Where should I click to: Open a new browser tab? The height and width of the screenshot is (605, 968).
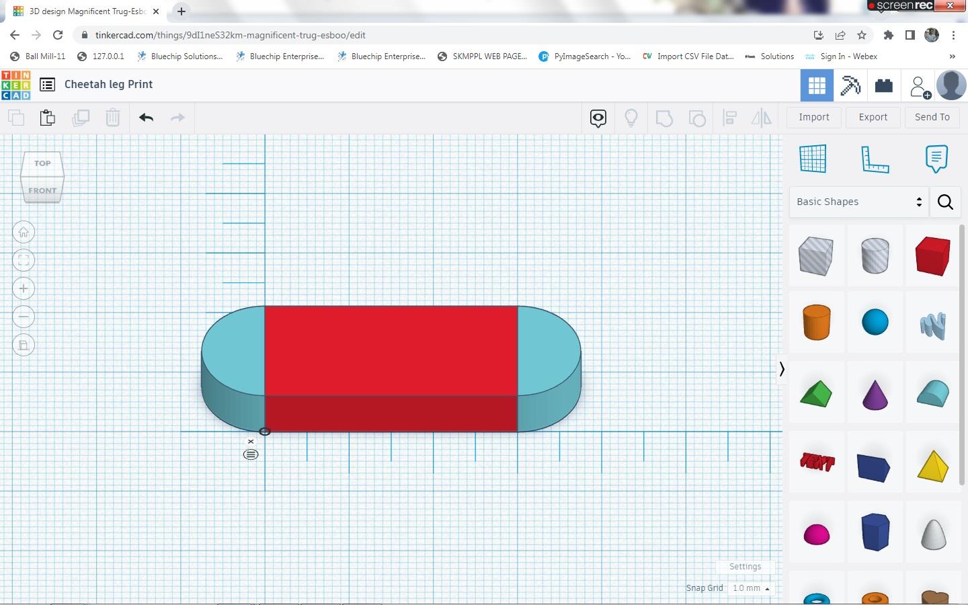(182, 11)
